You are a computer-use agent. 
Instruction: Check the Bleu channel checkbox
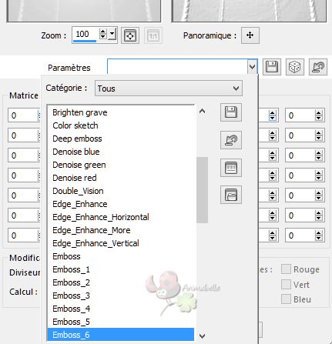[x=286, y=299]
